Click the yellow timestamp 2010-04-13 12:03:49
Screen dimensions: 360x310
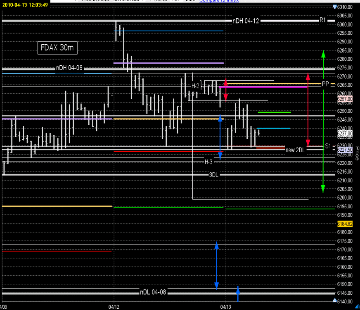point(25,5)
